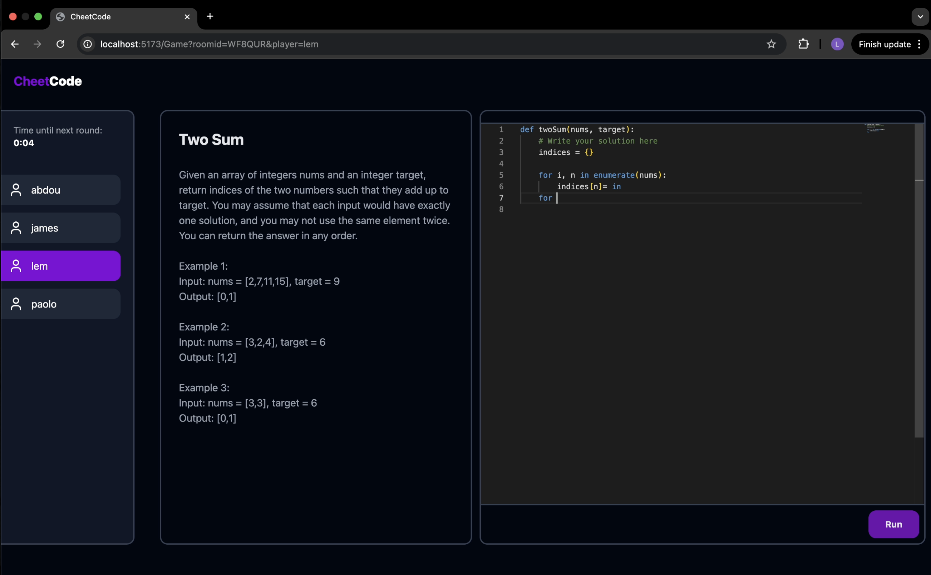The height and width of the screenshot is (575, 931).
Task: Reload the CheetCode page
Action: 60,44
